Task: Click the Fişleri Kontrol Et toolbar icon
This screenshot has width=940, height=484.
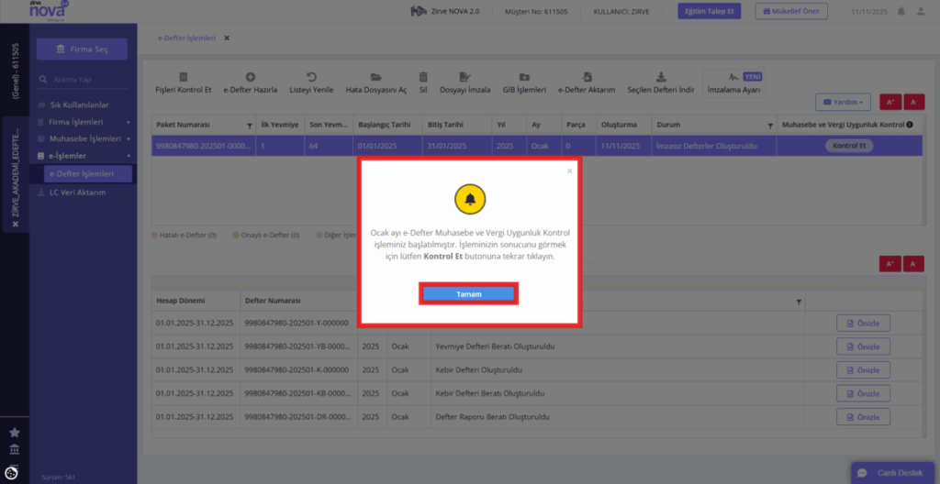Action: 184,77
